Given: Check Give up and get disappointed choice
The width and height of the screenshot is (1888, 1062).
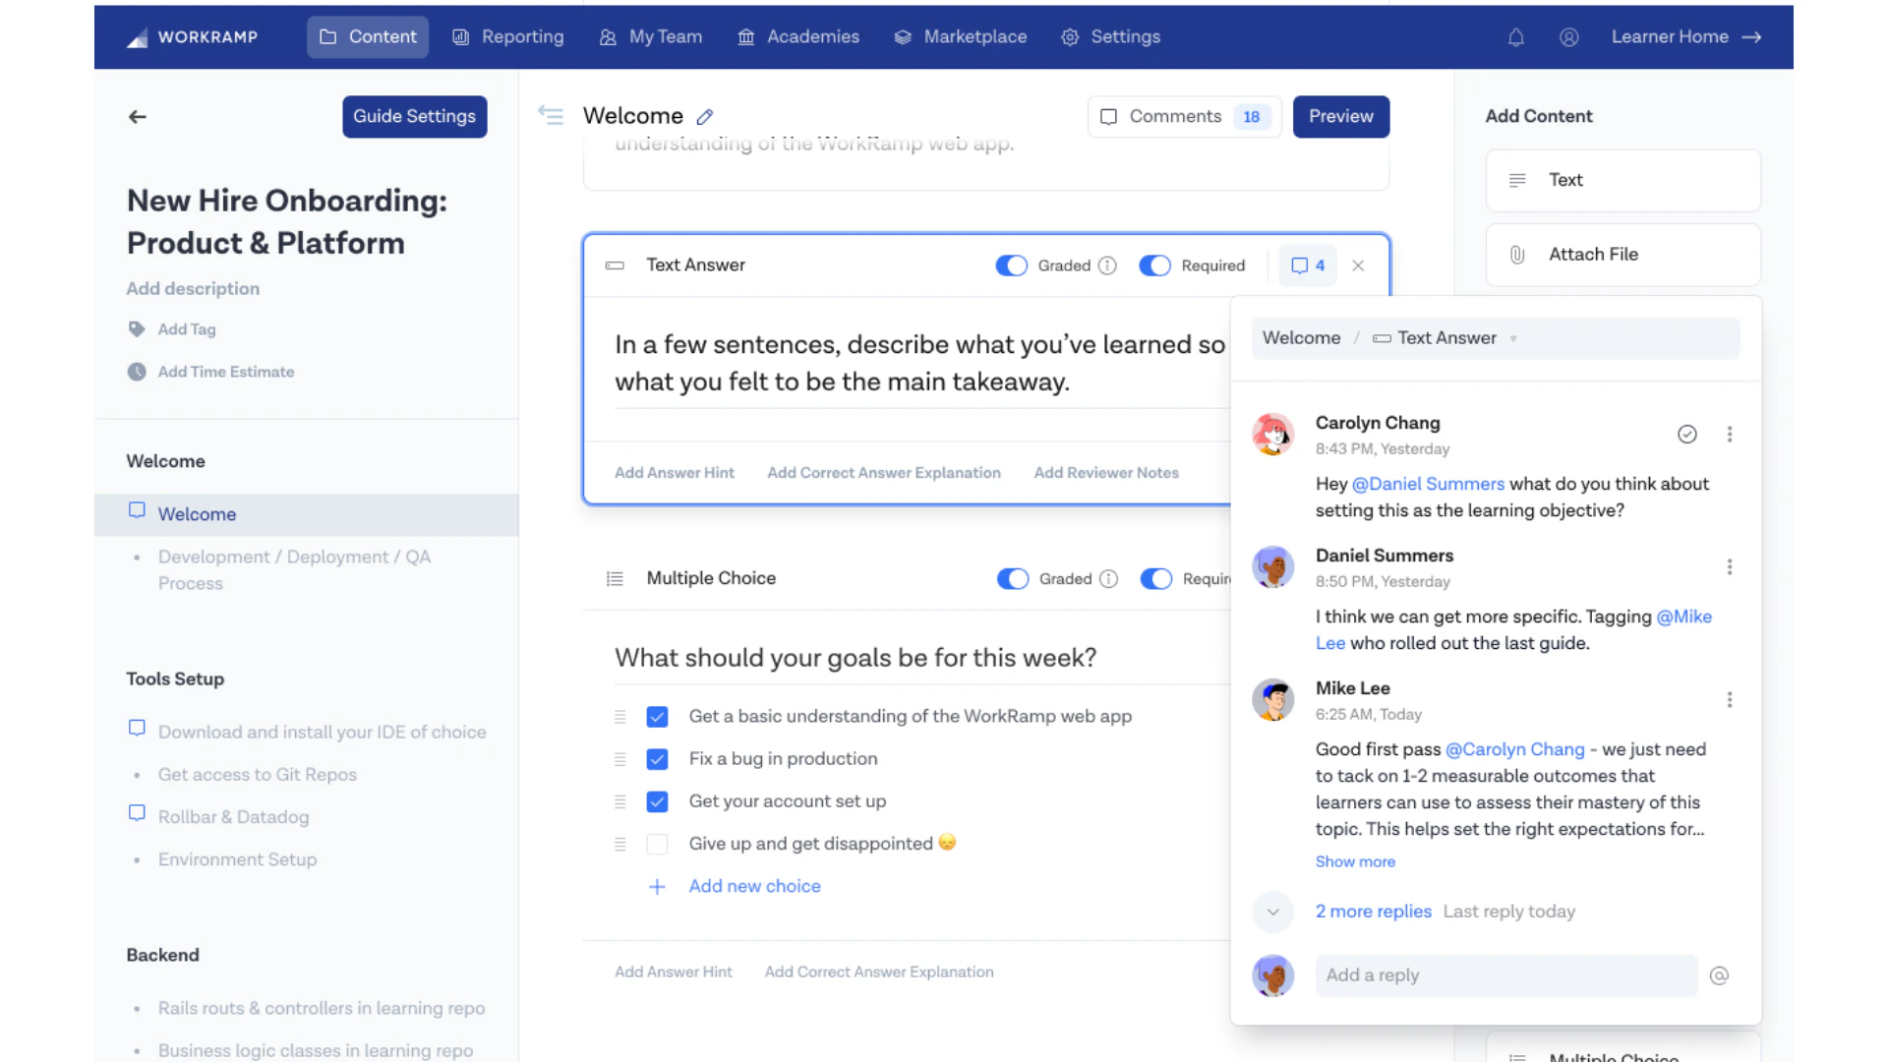Looking at the screenshot, I should coord(657,844).
